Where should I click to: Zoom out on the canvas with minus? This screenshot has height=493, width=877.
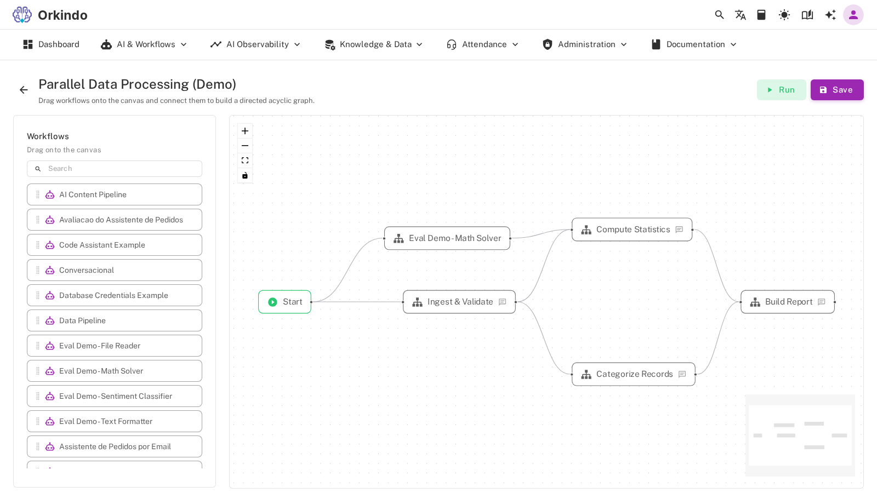245,146
